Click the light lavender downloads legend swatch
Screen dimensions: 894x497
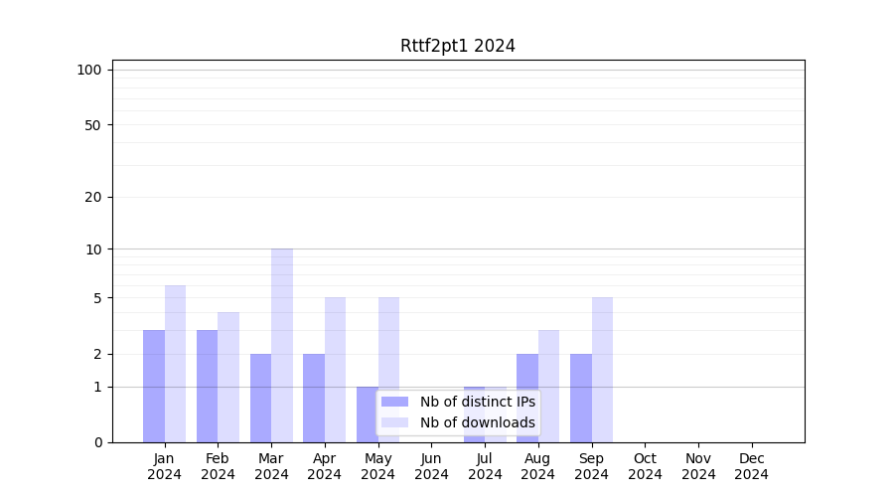[394, 422]
